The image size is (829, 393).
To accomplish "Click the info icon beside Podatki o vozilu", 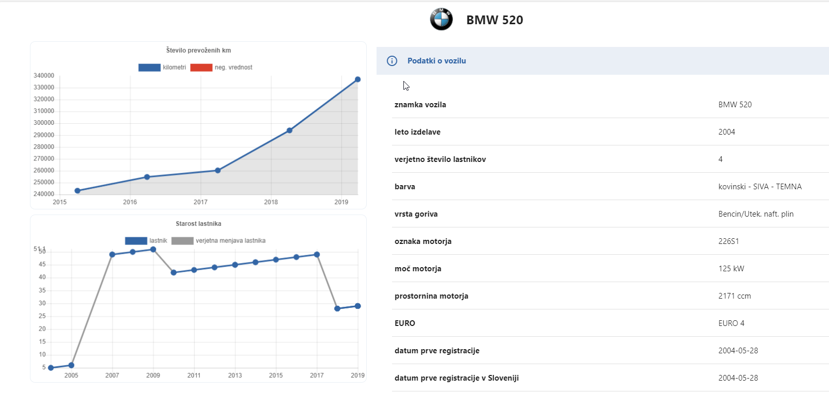I will point(392,61).
